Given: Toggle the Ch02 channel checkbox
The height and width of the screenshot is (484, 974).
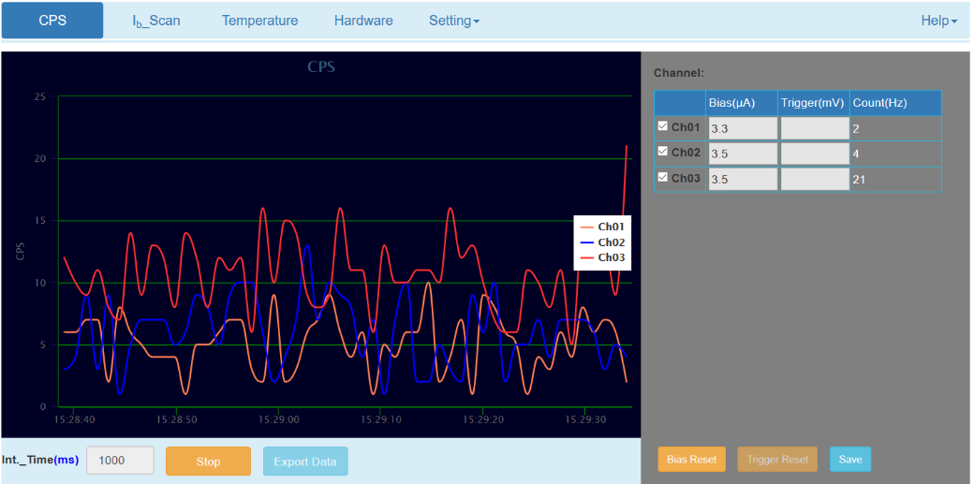Looking at the screenshot, I should click(x=663, y=151).
